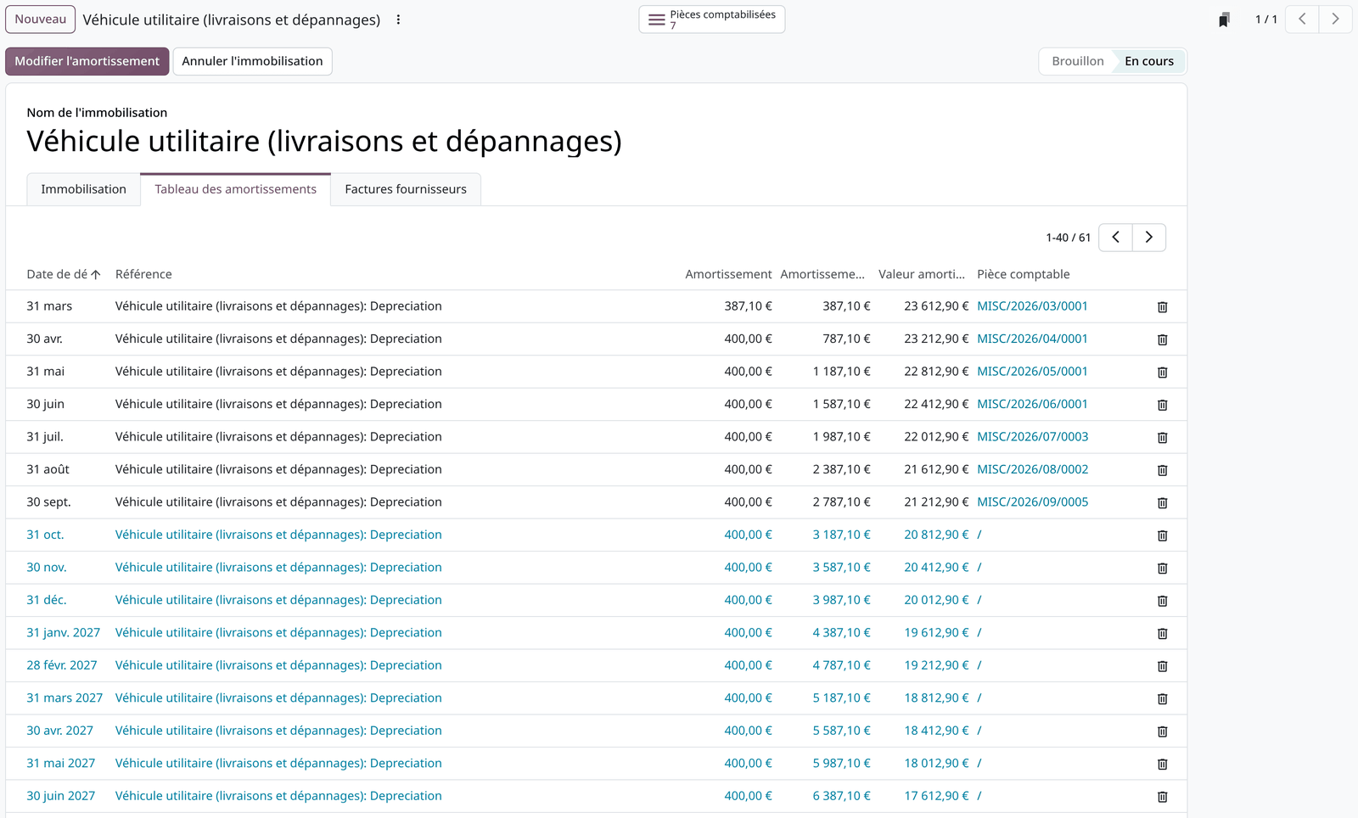Go to previous record arrow
Image resolution: width=1358 pixels, height=818 pixels.
coord(1302,19)
